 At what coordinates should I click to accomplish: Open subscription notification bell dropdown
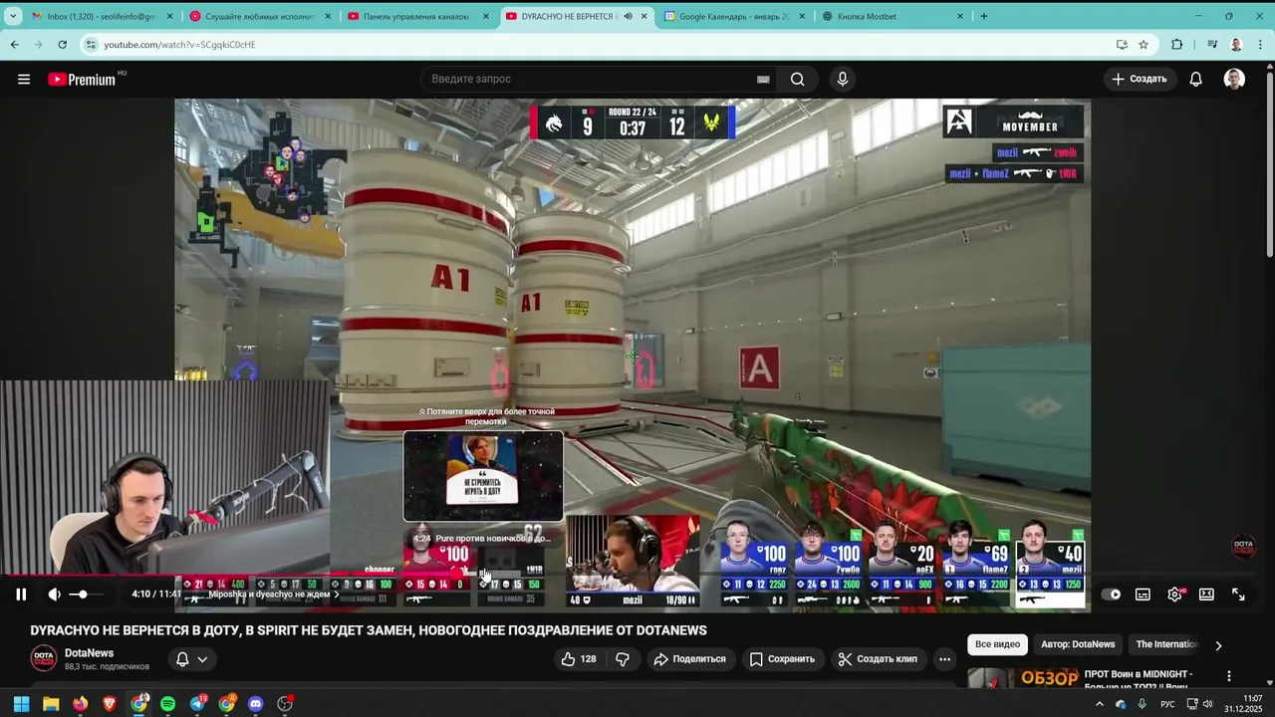point(192,659)
